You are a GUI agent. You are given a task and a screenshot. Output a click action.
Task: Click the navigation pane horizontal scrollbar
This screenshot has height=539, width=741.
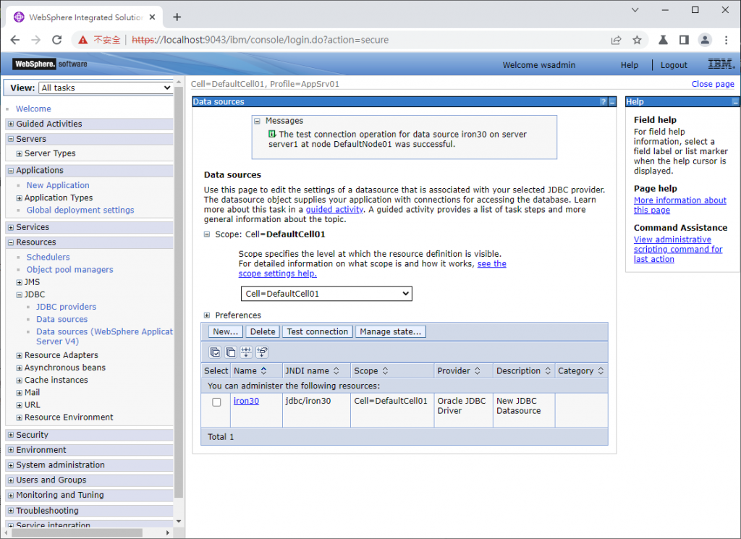click(77, 532)
